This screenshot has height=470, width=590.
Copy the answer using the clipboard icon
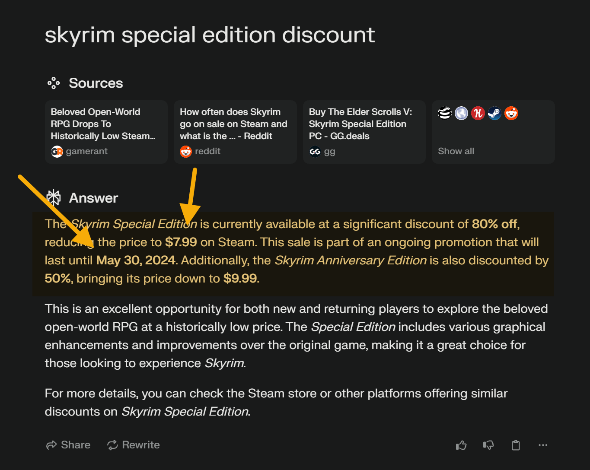tap(516, 445)
